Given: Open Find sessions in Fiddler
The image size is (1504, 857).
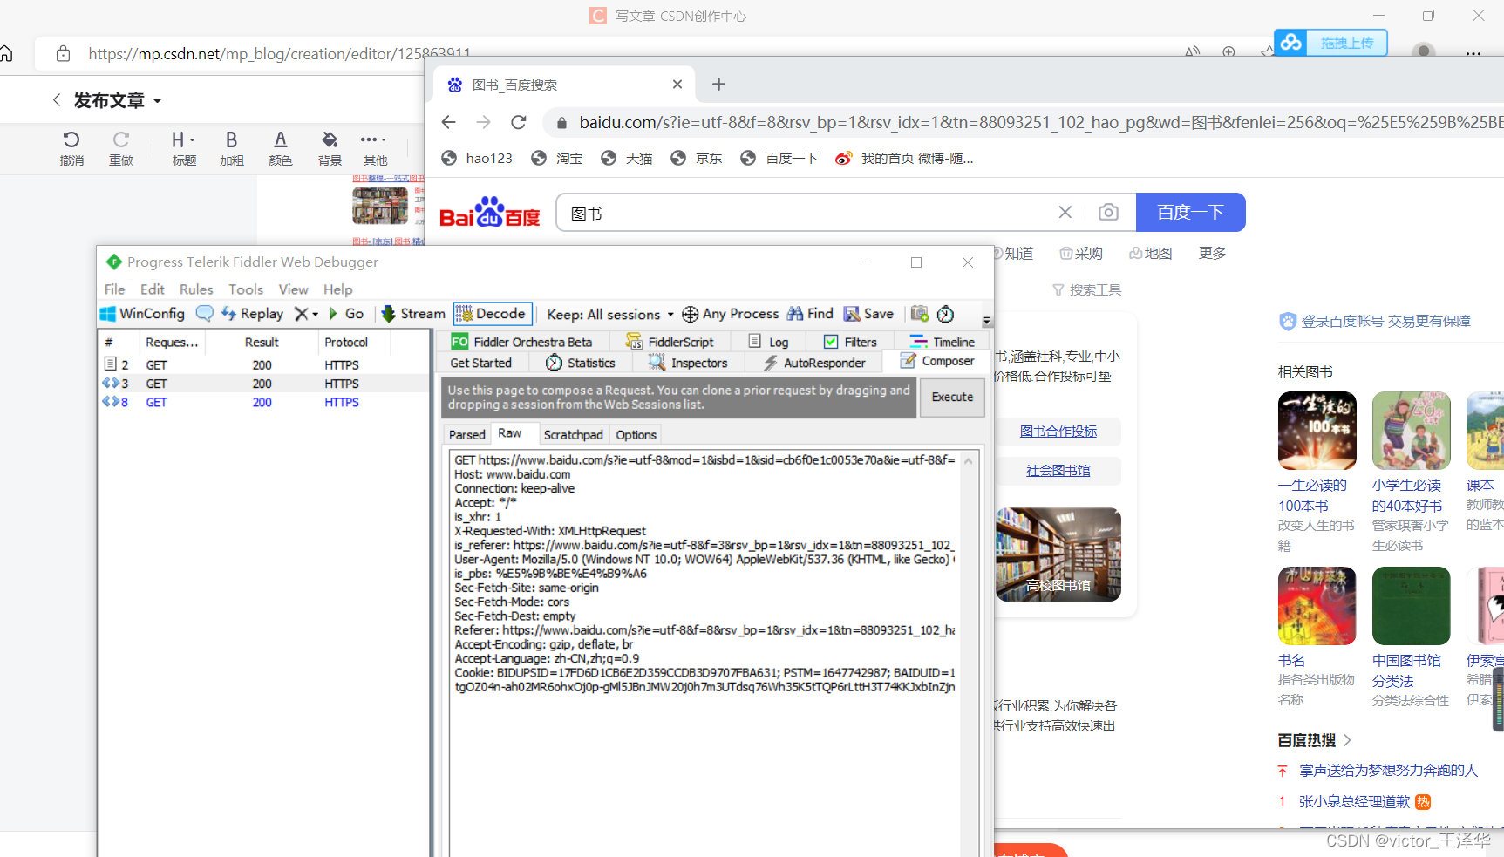Looking at the screenshot, I should click(x=810, y=314).
